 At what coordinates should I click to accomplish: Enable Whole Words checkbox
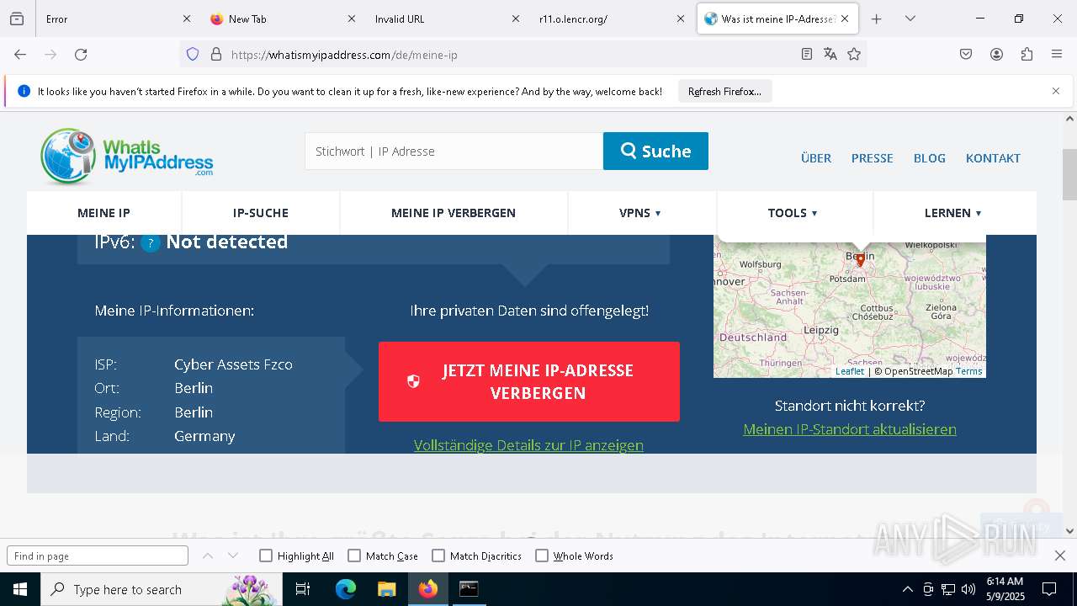click(542, 555)
